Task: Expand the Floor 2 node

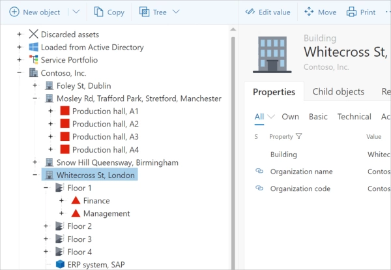Action: (46, 226)
